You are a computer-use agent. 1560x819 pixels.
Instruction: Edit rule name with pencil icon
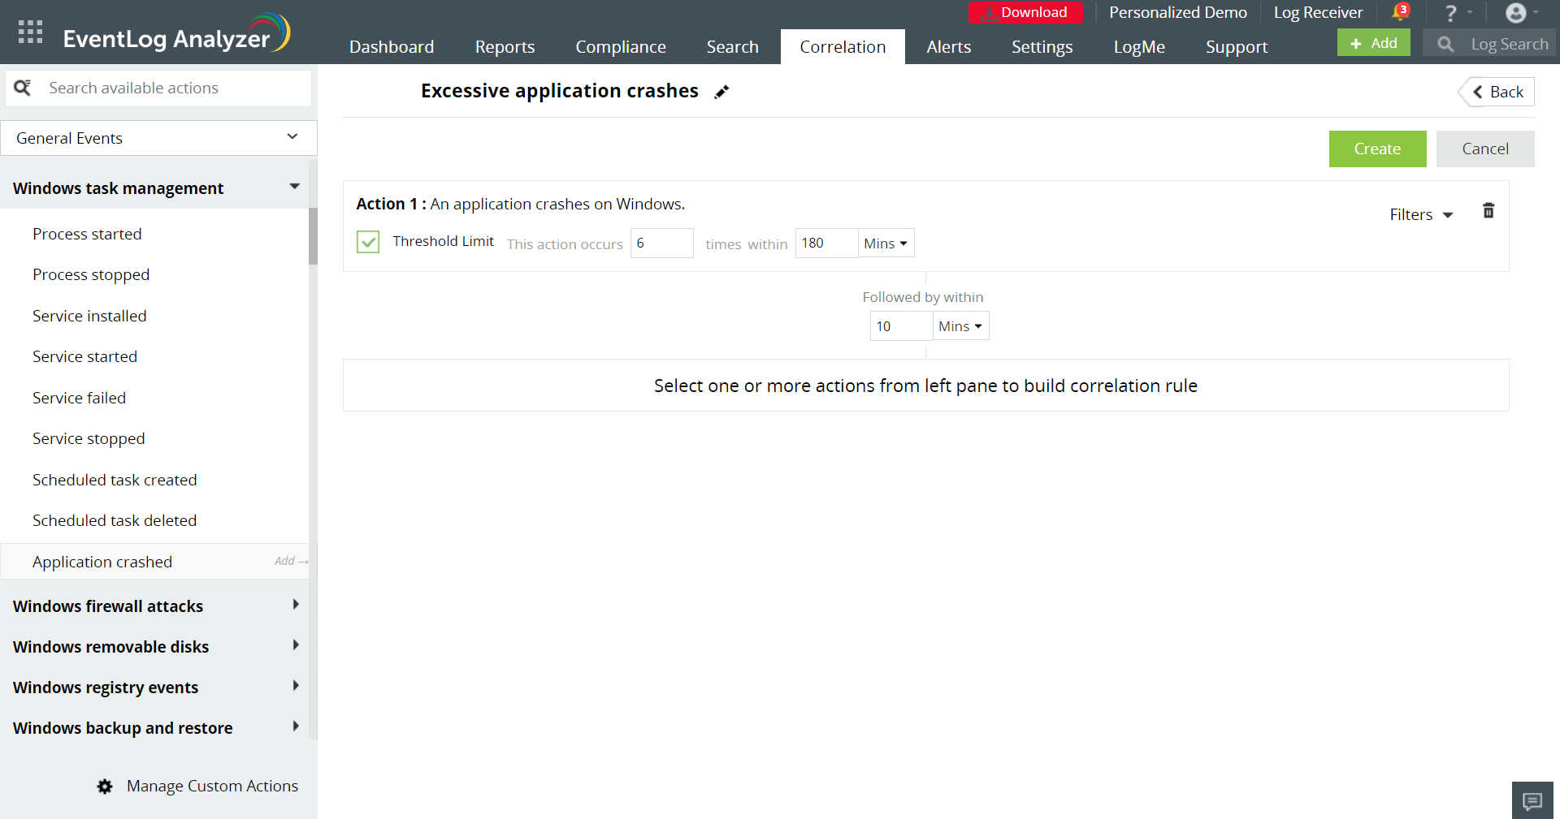click(721, 92)
